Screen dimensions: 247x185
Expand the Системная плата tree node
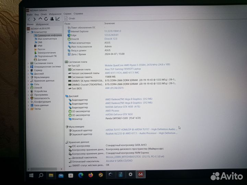pyautogui.click(x=28, y=63)
